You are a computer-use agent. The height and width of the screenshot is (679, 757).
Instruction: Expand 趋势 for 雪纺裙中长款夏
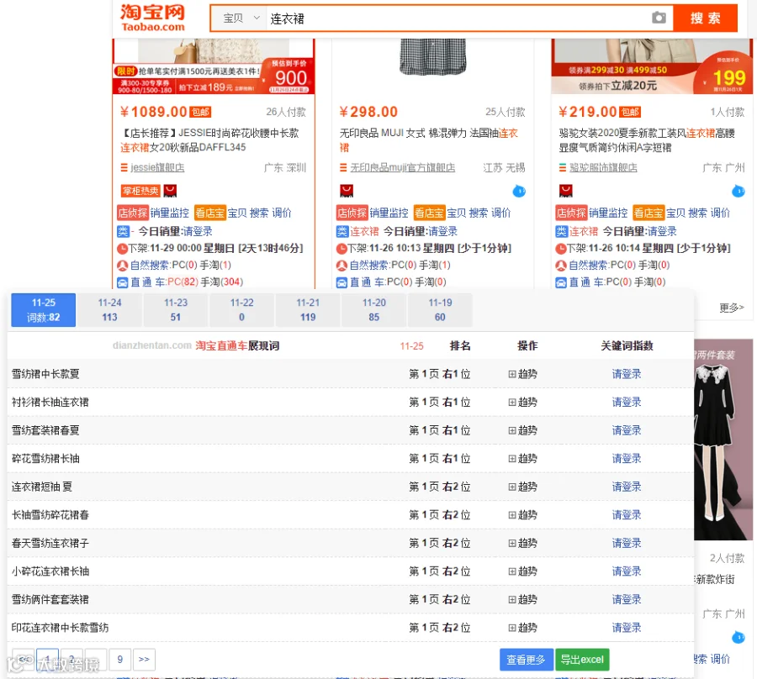point(522,374)
